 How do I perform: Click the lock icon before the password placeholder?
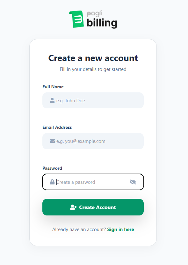click(x=52, y=182)
